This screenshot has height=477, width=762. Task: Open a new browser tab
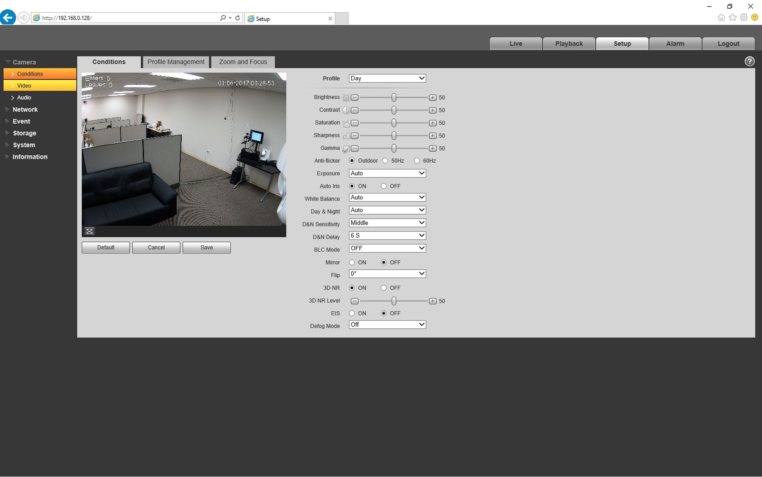(x=342, y=19)
